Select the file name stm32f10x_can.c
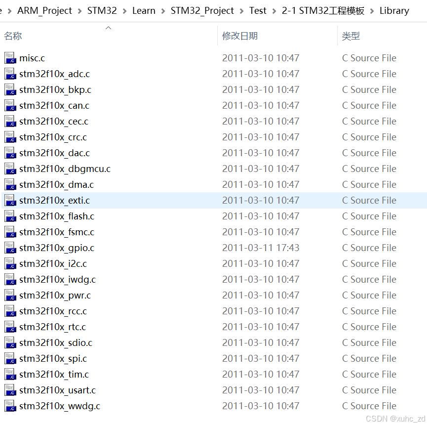Screen dimensions: 427x426 (54, 105)
